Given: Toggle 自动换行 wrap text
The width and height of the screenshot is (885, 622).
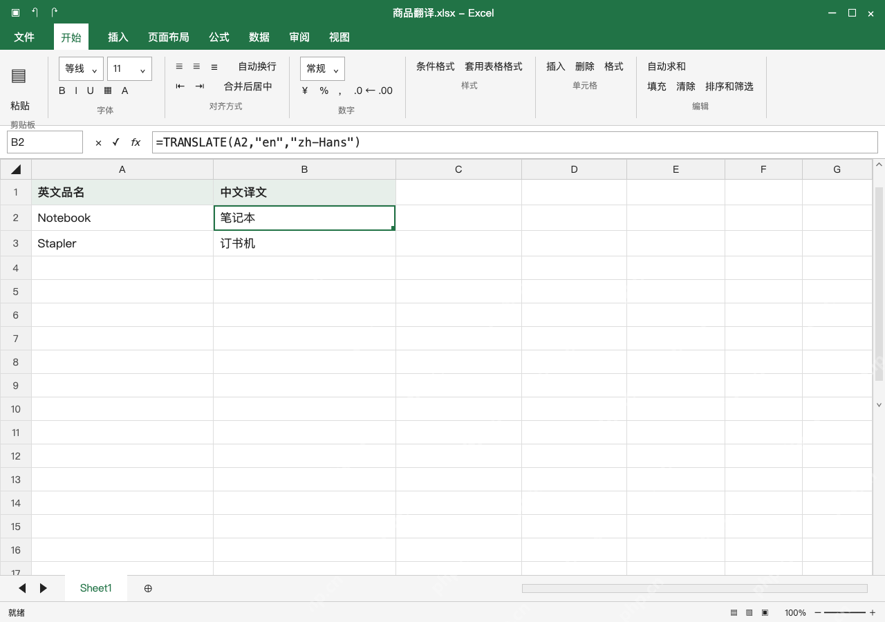Looking at the screenshot, I should (x=257, y=66).
